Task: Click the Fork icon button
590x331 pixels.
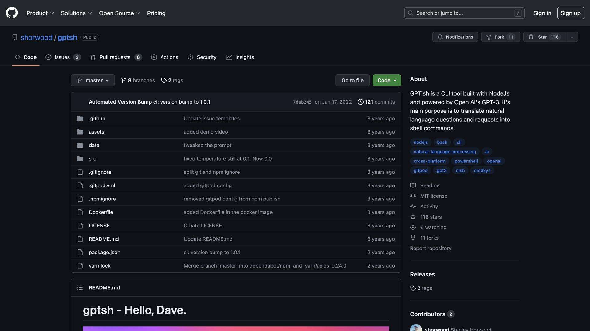Action: pyautogui.click(x=489, y=37)
